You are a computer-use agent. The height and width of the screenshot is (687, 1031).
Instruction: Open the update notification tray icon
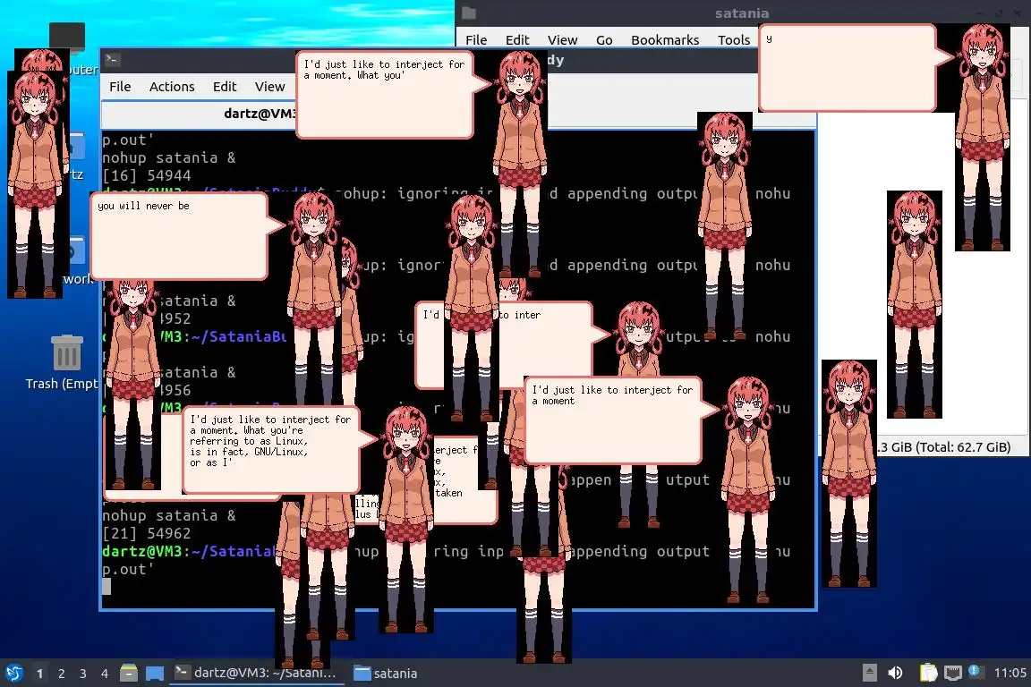(976, 672)
